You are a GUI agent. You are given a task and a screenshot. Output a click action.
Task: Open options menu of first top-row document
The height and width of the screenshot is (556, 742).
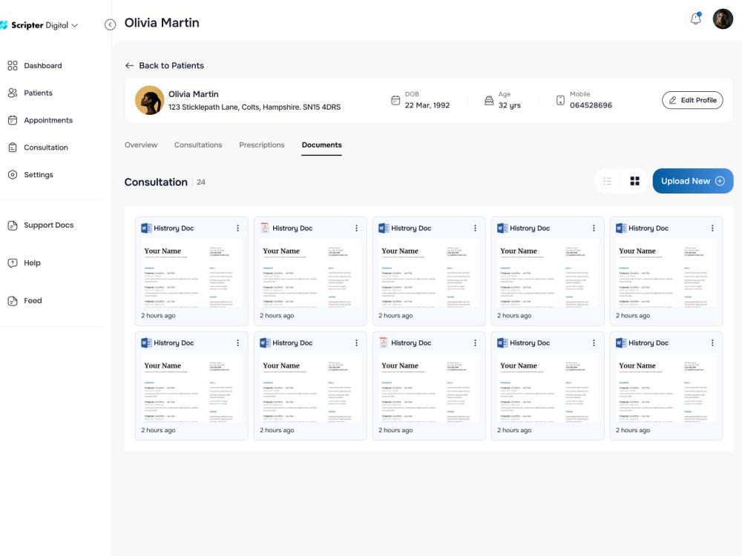(238, 228)
